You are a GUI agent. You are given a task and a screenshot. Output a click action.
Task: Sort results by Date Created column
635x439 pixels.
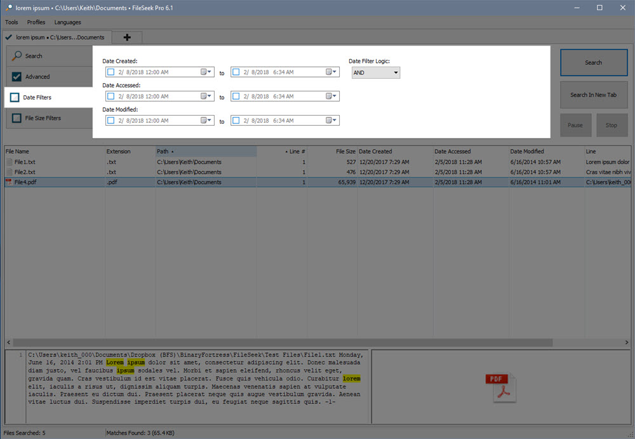pyautogui.click(x=395, y=151)
